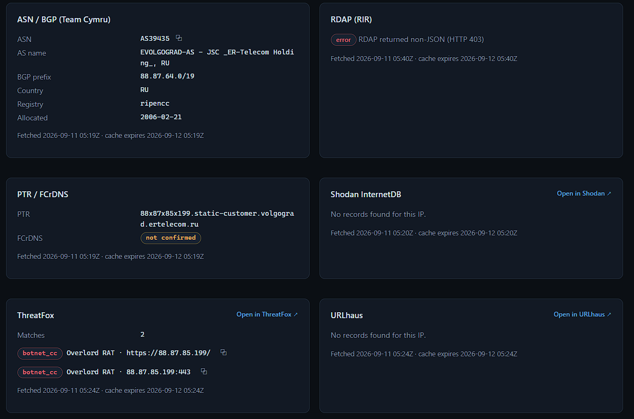Copy the ThreatFox 88.87.85.199:443 indicator
The image size is (634, 419).
204,371
